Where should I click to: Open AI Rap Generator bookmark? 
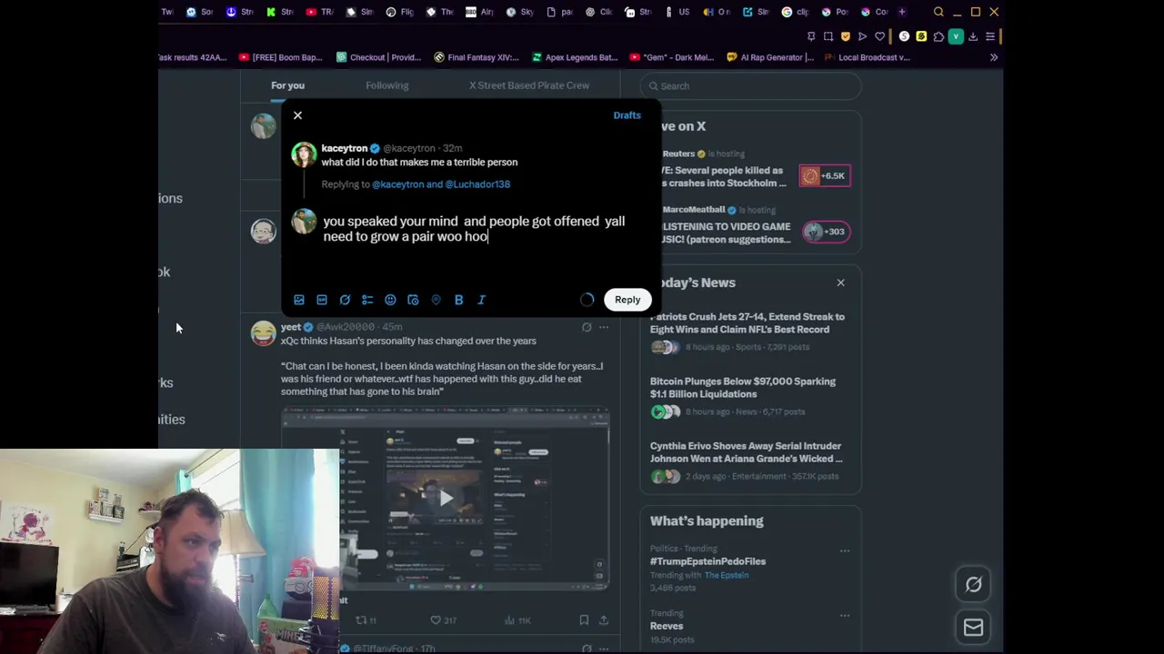(x=770, y=57)
